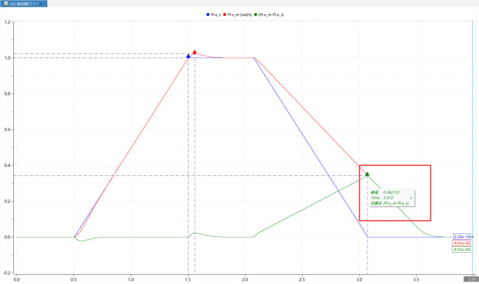Image resolution: width=479 pixels, height=284 pixels.
Task: Click the y-axis tick label 0.2
Action: [x=8, y=202]
